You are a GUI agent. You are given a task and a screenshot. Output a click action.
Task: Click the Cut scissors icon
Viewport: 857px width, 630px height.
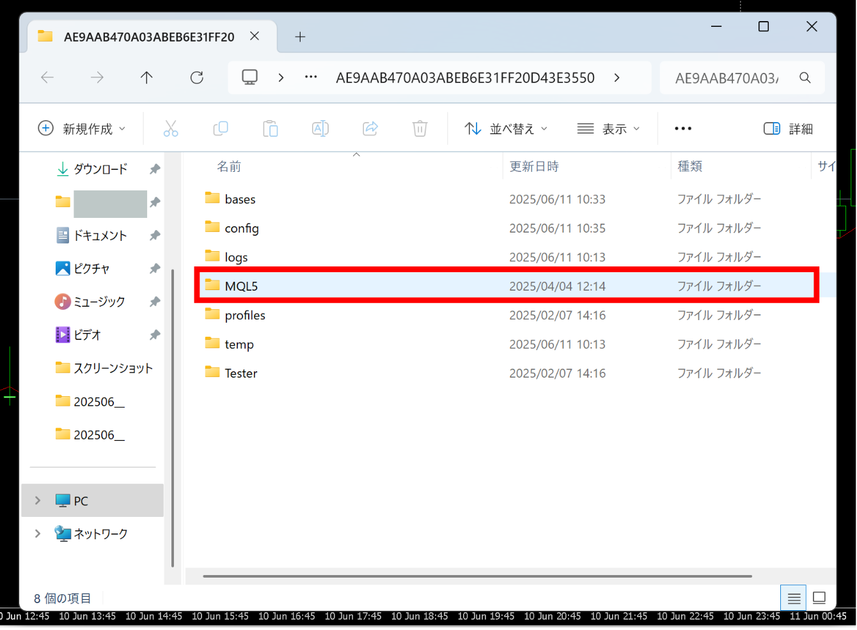click(171, 128)
